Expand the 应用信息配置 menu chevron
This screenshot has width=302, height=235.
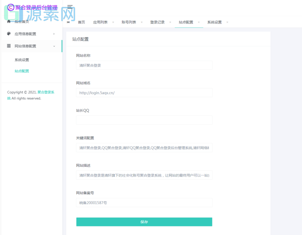pyautogui.click(x=54, y=33)
